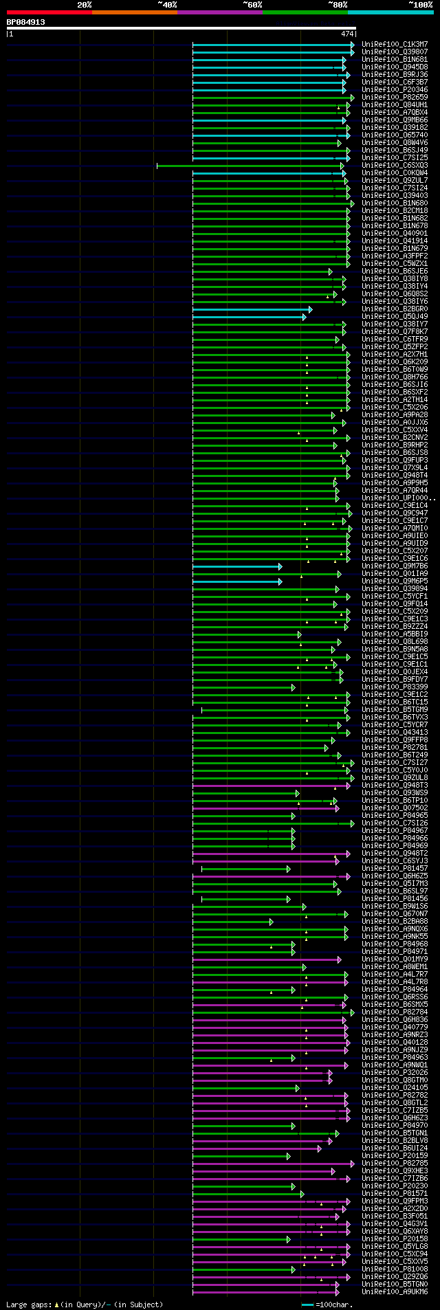
Task: Click the short cyan bar for UniRef100_Q9M7B6
Action: click(x=237, y=566)
